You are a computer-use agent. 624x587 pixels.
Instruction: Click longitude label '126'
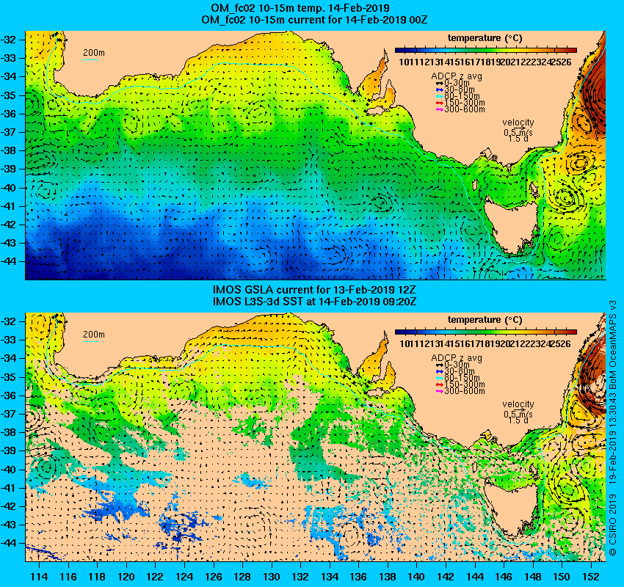tap(214, 576)
